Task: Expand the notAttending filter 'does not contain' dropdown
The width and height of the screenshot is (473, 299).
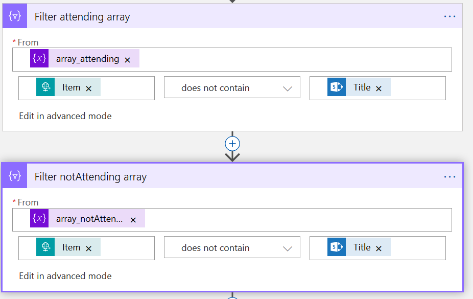Action: click(x=288, y=248)
